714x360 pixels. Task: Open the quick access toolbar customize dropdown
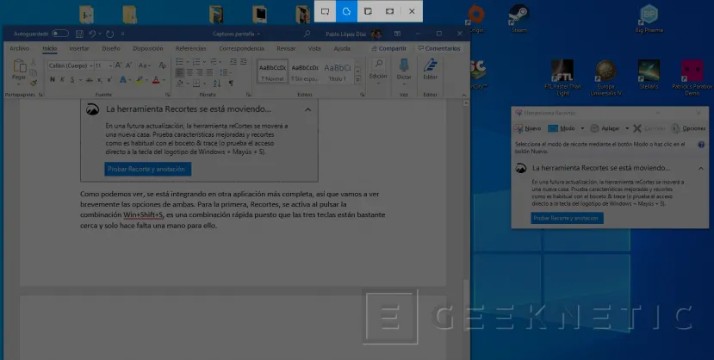click(122, 34)
